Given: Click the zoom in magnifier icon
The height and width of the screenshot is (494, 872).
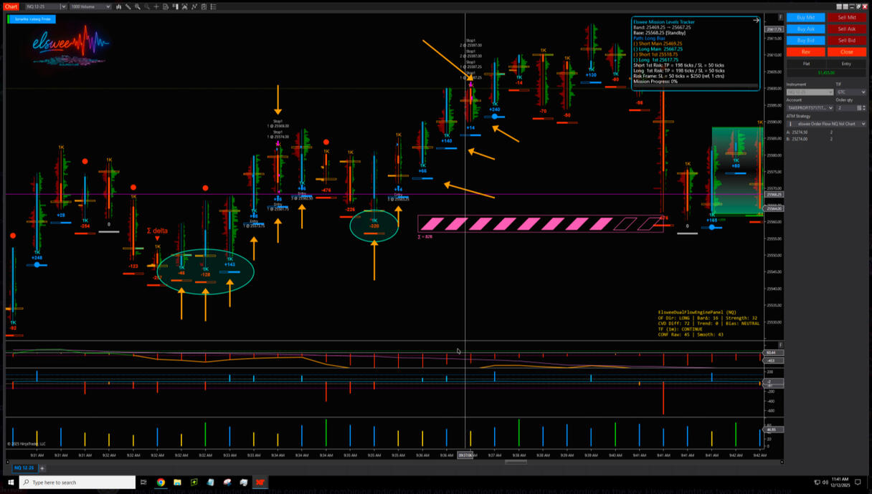Looking at the screenshot, I should tap(137, 6).
